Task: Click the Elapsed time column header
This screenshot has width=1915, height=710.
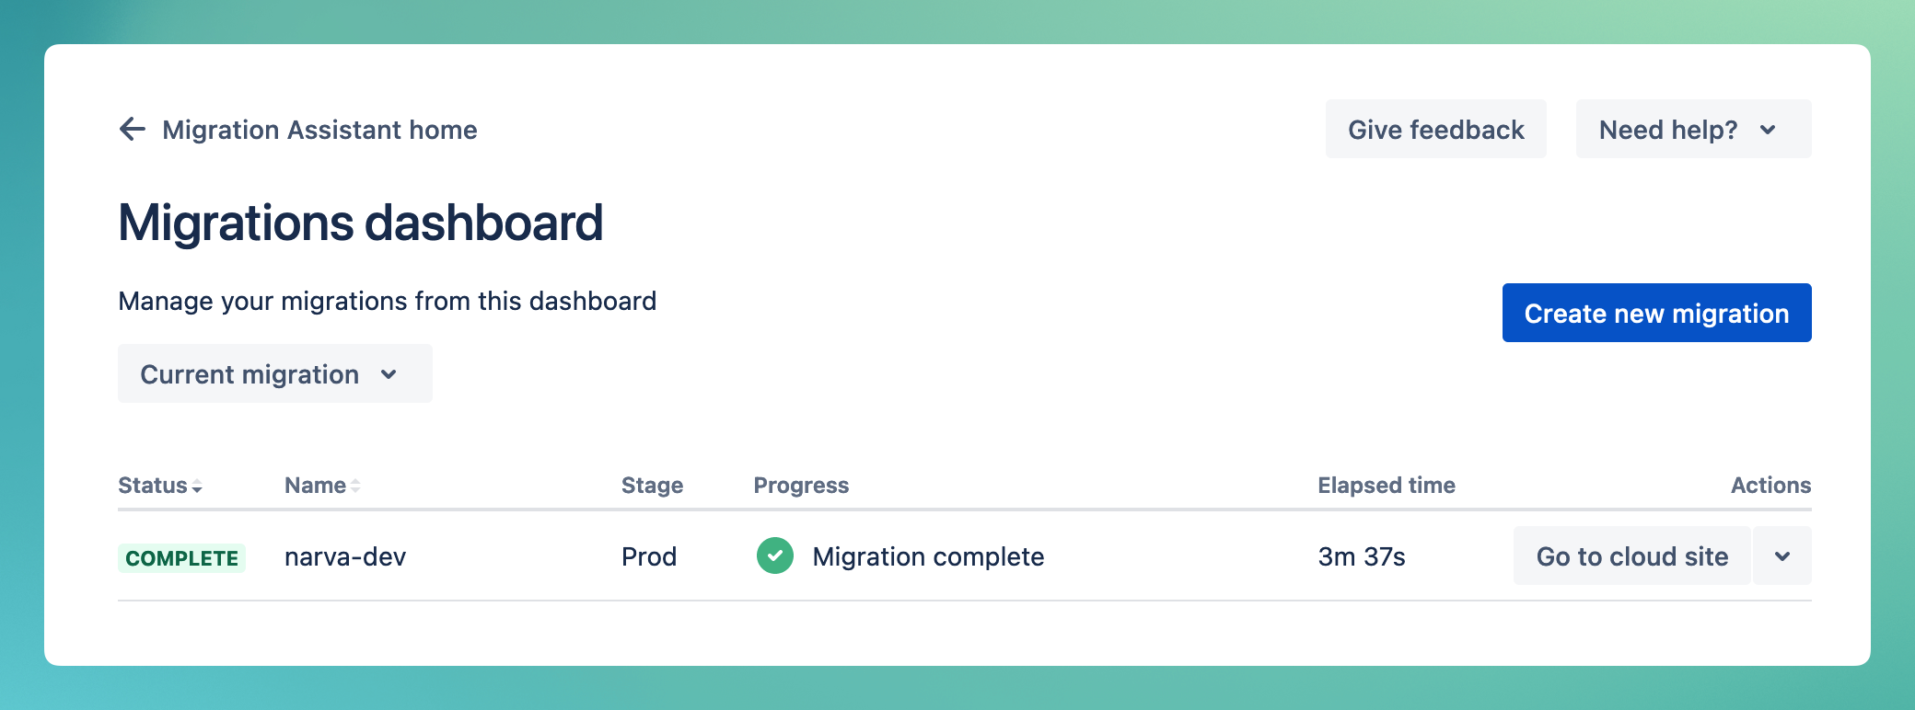Action: tap(1387, 486)
